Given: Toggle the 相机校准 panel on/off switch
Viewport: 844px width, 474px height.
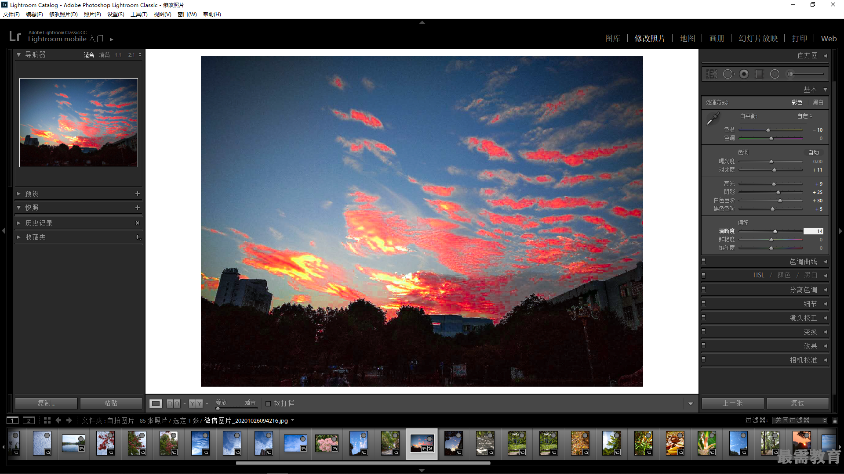Looking at the screenshot, I should click(x=703, y=360).
